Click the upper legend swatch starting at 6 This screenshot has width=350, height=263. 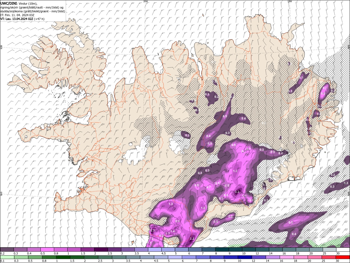(x=195, y=250)
